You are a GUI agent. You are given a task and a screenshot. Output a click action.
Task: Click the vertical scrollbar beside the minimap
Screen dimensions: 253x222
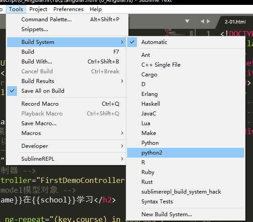coord(192,33)
